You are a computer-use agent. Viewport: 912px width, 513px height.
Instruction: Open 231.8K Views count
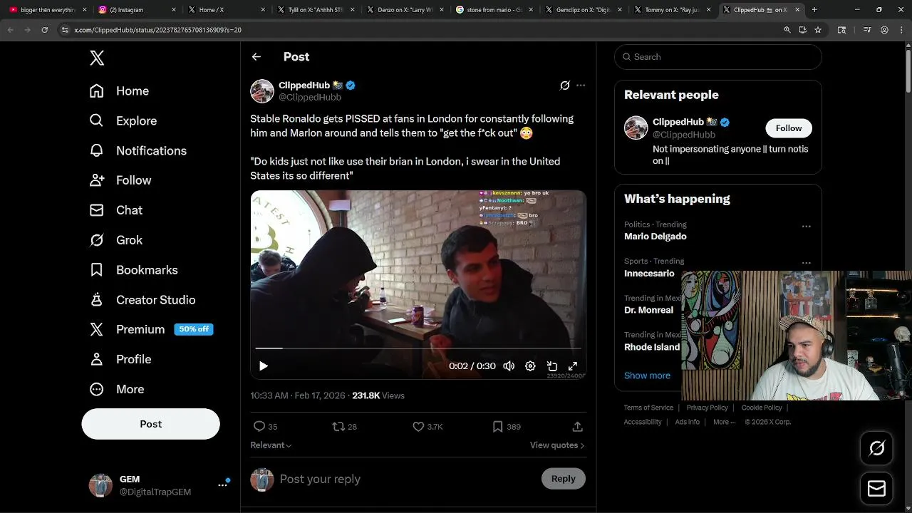(x=378, y=395)
